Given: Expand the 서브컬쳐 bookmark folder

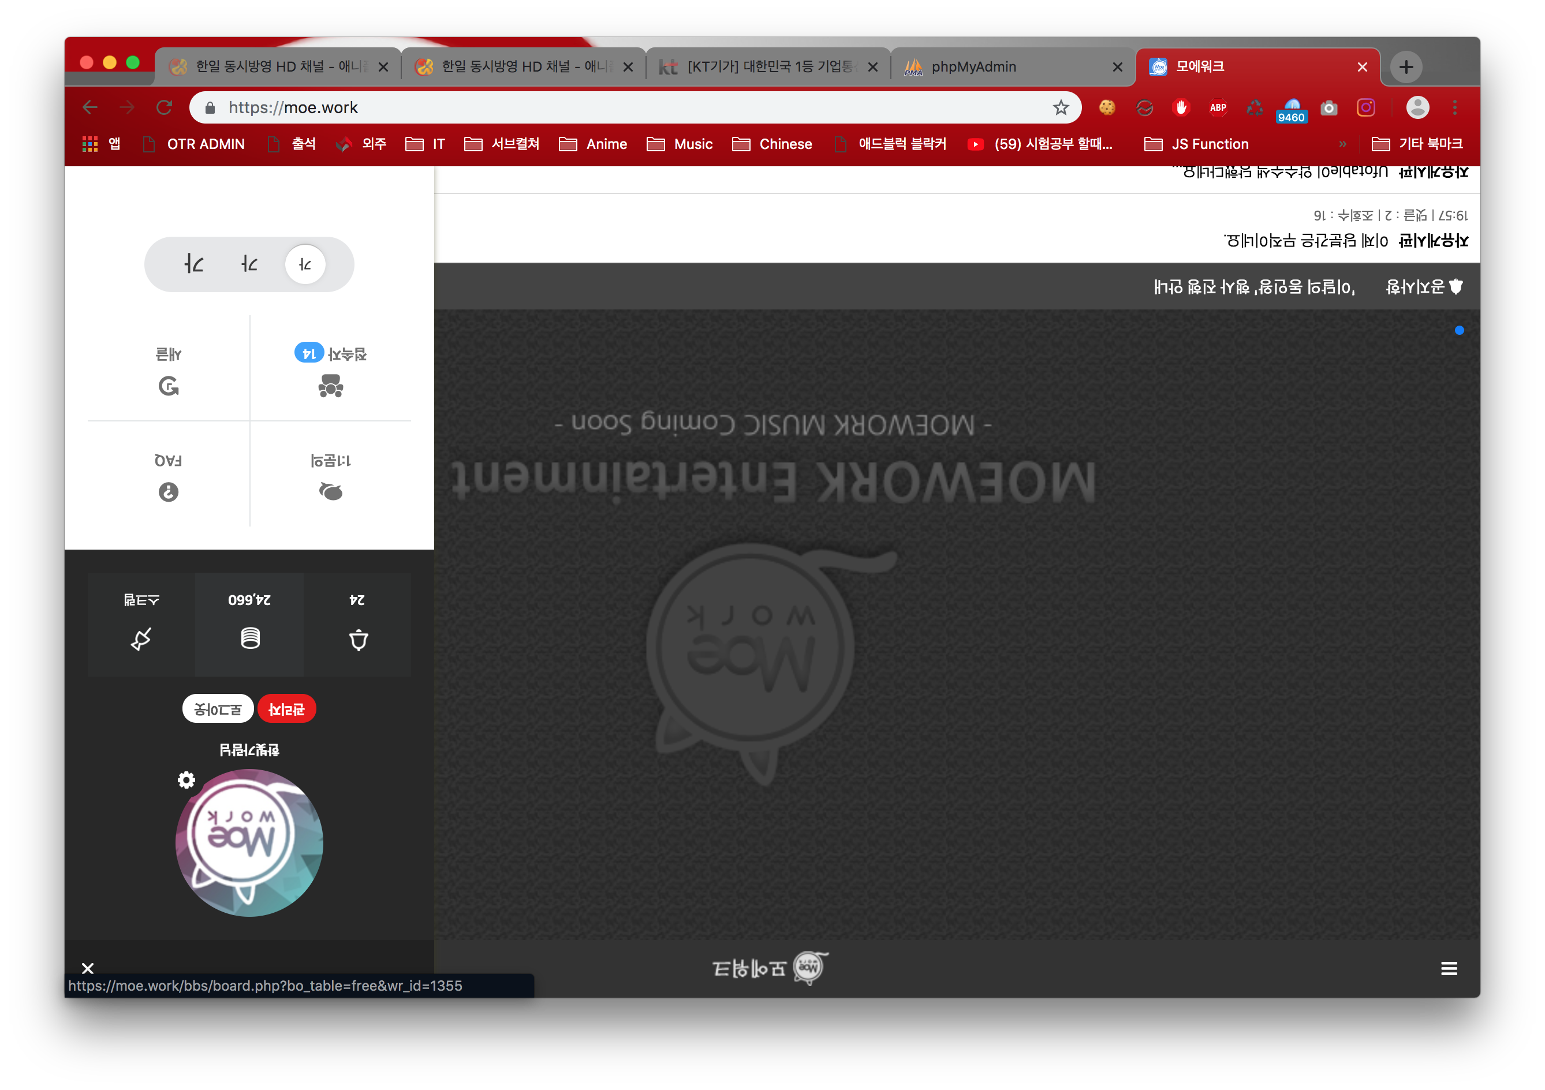Looking at the screenshot, I should tap(502, 144).
